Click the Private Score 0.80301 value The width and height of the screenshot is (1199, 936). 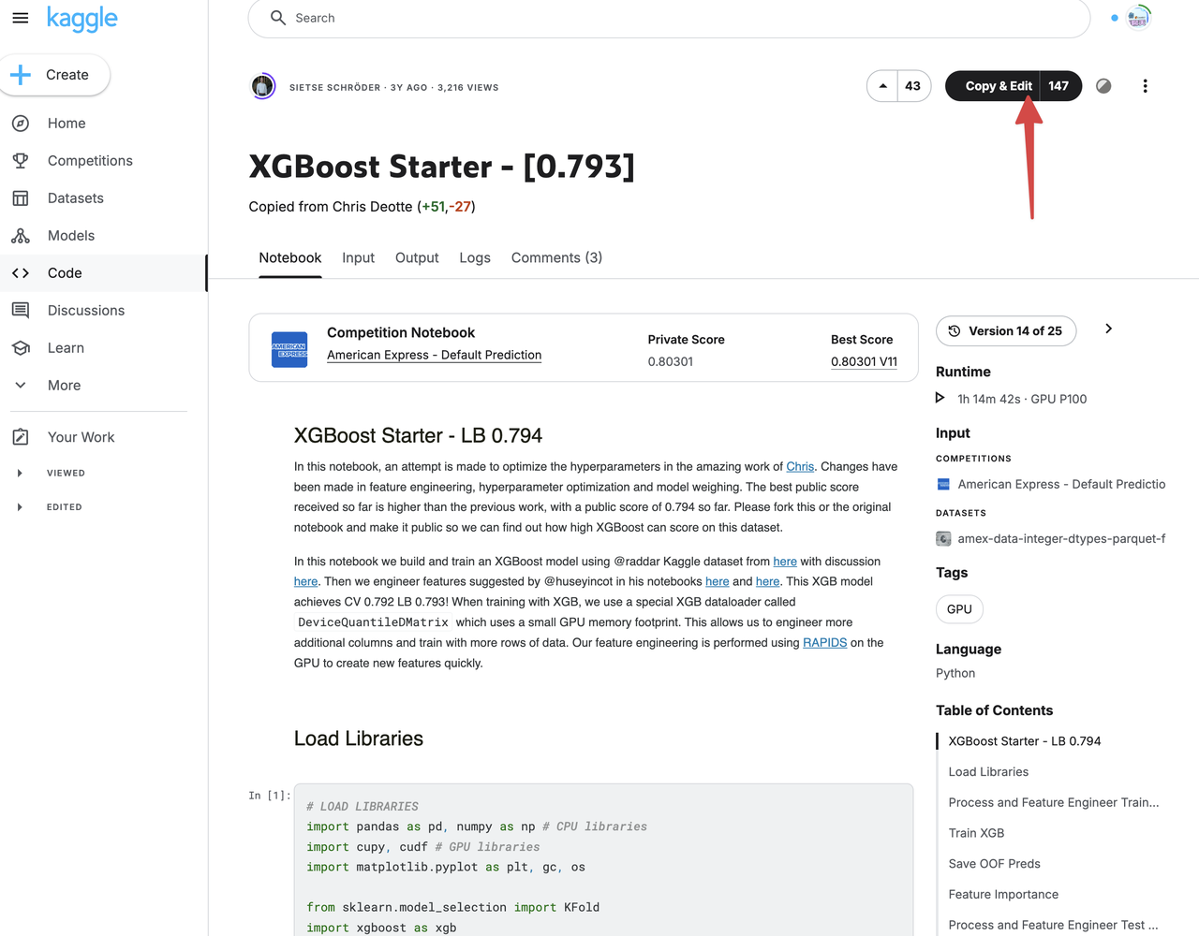tap(671, 362)
